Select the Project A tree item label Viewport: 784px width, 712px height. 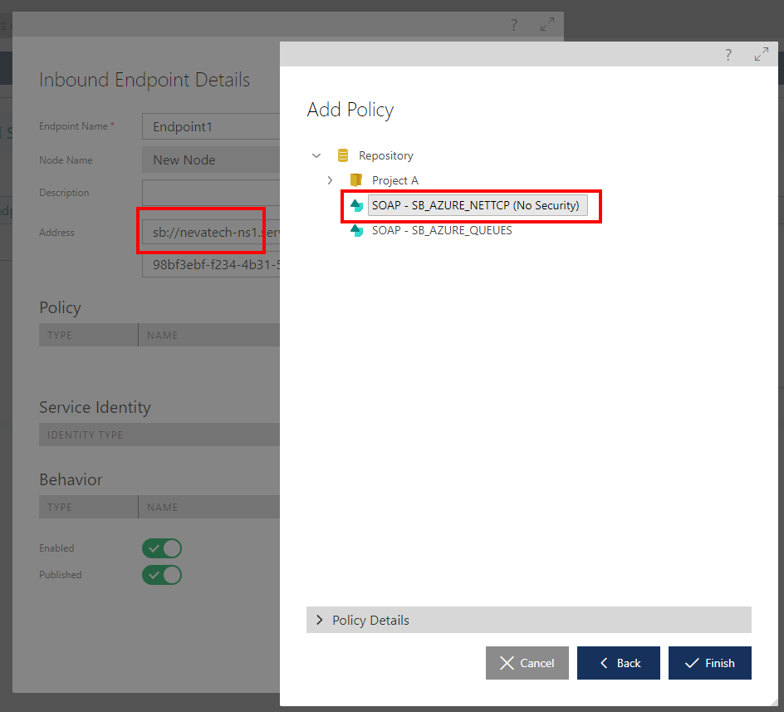coord(395,180)
